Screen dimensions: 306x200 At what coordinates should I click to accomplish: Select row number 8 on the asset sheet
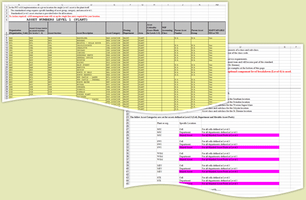point(7,38)
